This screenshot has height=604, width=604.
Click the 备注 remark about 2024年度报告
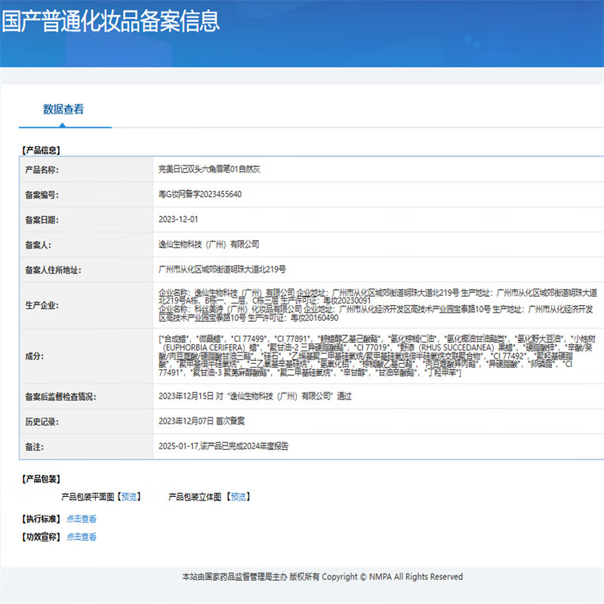(223, 446)
